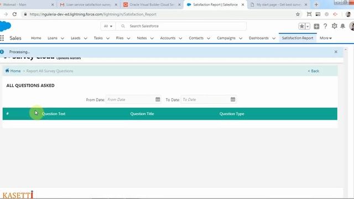The image size is (354, 199).
Task: Click the Home house icon in breadcrumb
Action: [7, 71]
